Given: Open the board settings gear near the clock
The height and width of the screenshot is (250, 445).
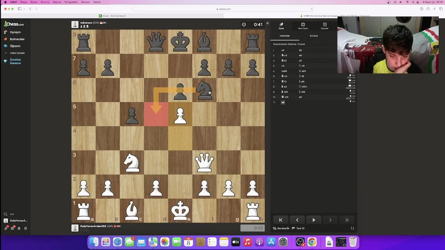Looking at the screenshot, I should 267,23.
